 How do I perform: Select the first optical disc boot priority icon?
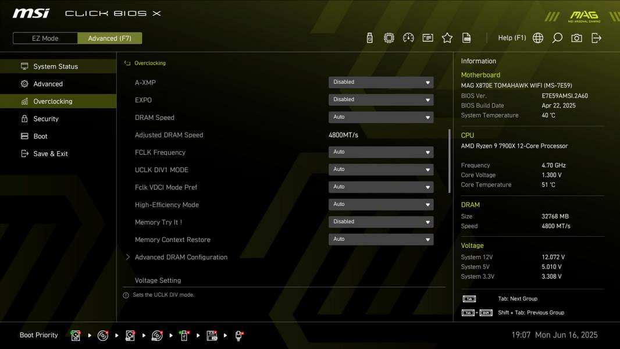[103, 336]
